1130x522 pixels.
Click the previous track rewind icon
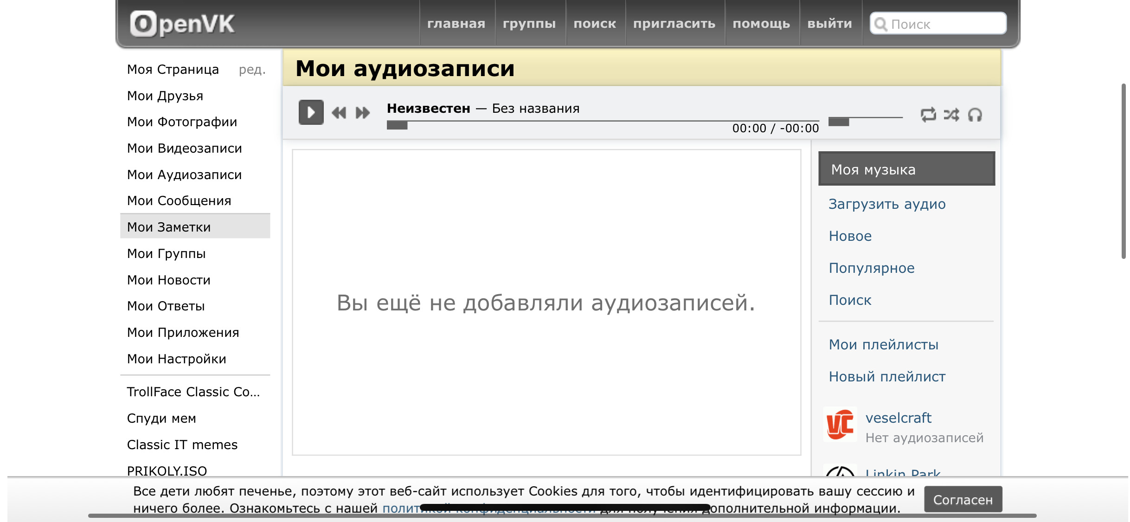[339, 113]
